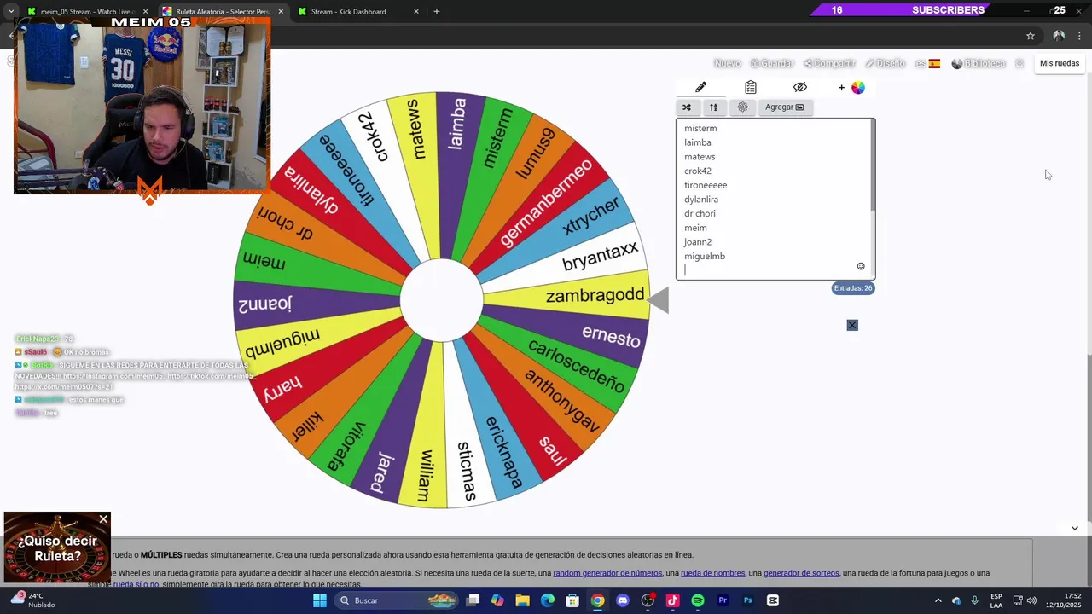Click the taskbar Buscar search box
This screenshot has width=1092, height=614.
(397, 600)
